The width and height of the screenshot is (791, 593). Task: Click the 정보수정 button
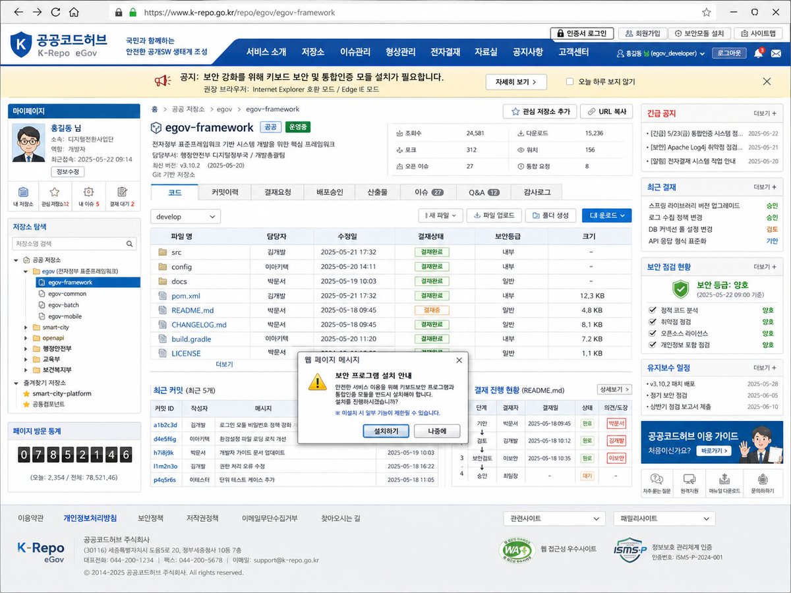(67, 172)
